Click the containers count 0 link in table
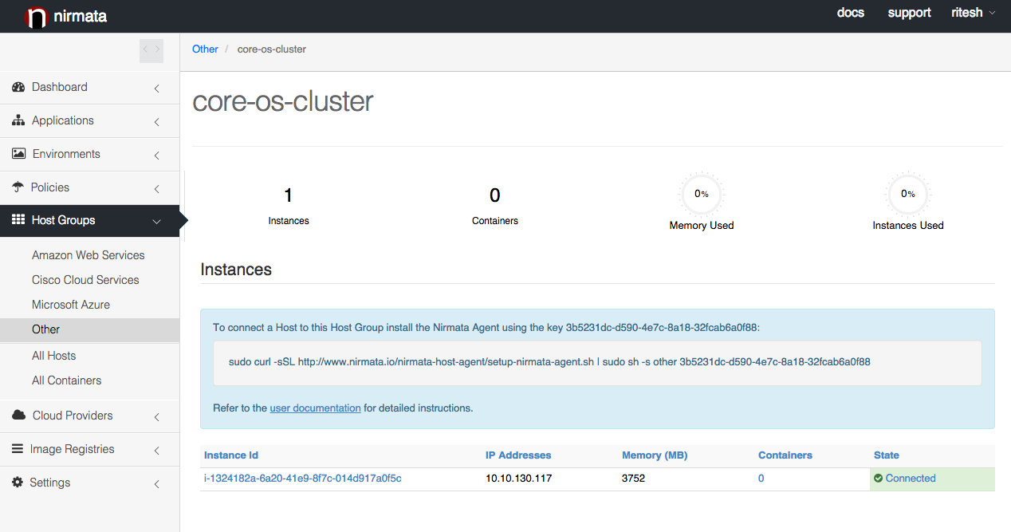This screenshot has width=1011, height=532. [761, 479]
